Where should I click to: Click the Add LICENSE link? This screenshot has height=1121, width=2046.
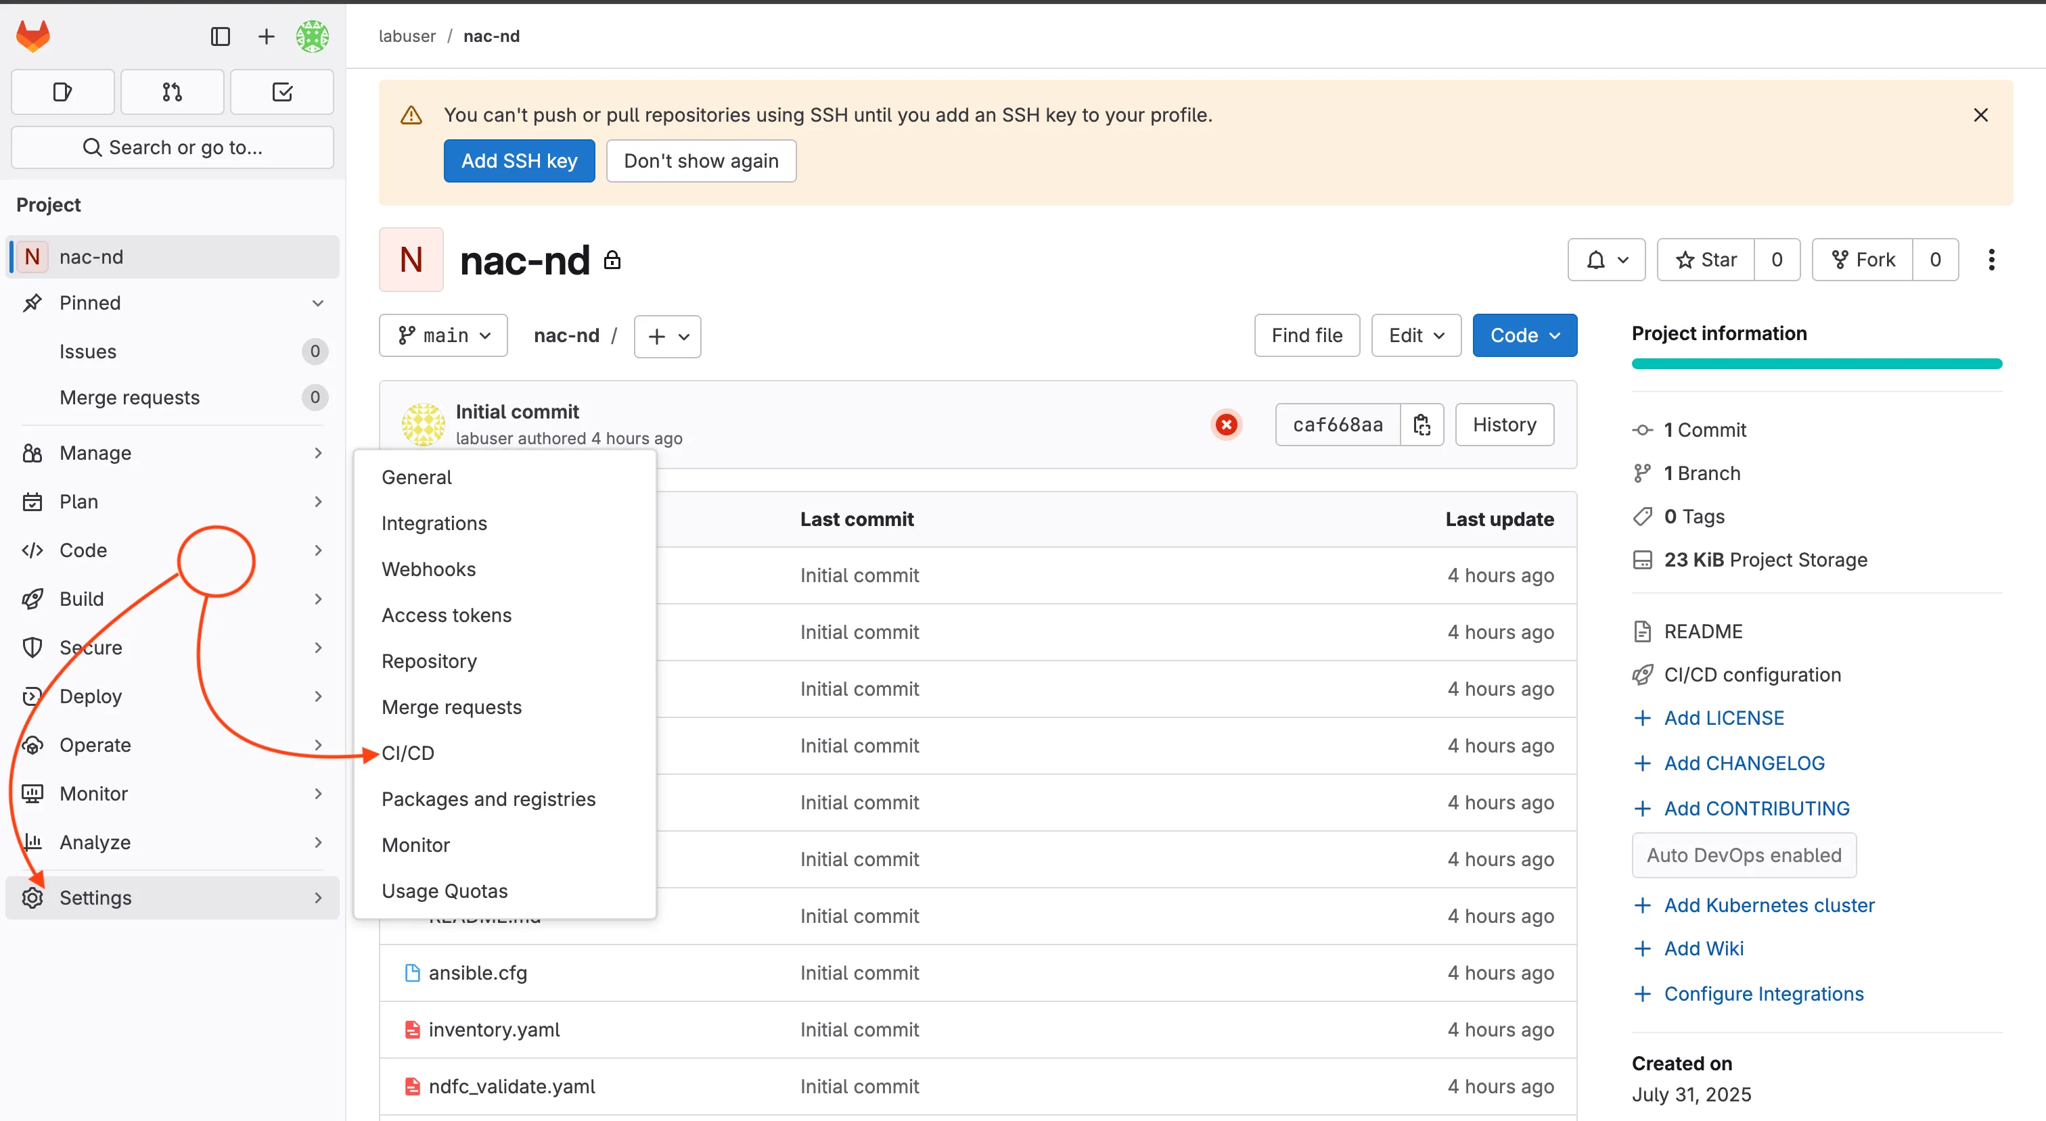[1723, 717]
